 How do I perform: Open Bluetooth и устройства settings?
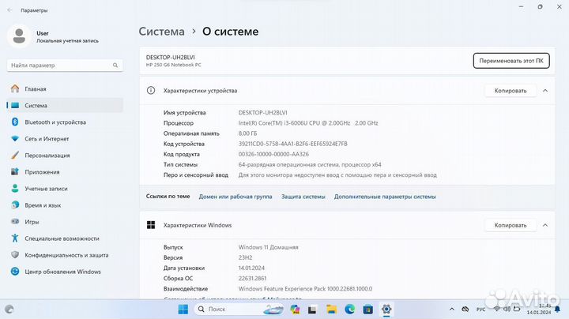65,122
